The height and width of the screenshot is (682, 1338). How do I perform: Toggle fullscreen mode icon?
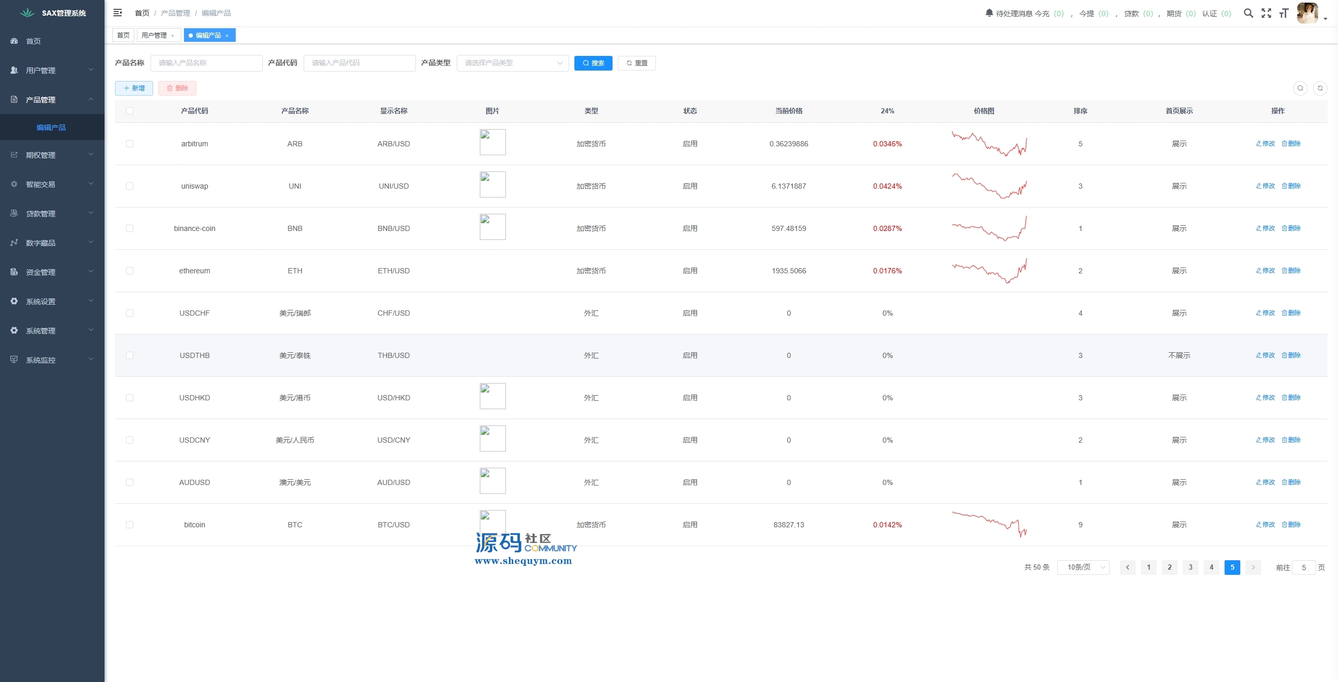point(1266,13)
